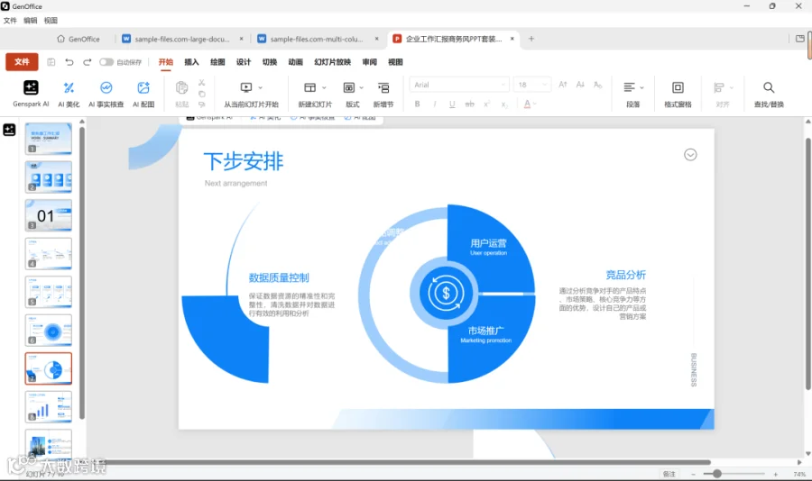The height and width of the screenshot is (481, 812).
Task: Click the cut scissors icon
Action: coord(202,83)
